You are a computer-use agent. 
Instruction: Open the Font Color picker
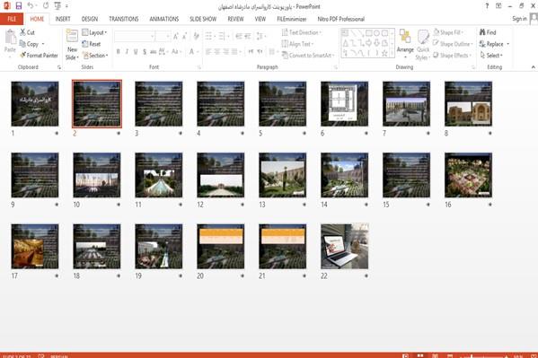193,51
